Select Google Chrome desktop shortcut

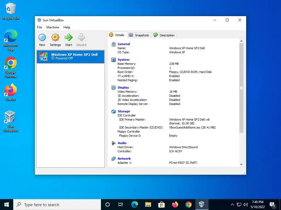tap(11, 67)
